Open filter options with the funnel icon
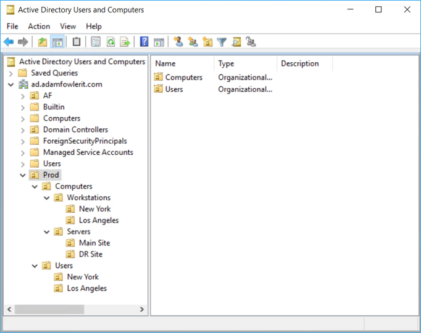This screenshot has width=421, height=333. [x=222, y=42]
